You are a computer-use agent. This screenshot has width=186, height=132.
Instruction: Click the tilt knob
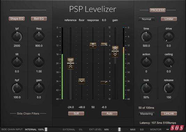[17, 63]
